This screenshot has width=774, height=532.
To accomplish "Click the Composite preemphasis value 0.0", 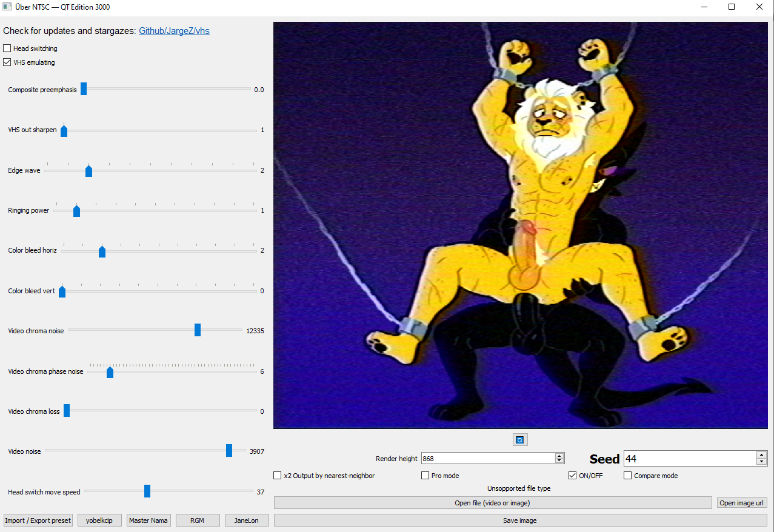I will point(259,90).
